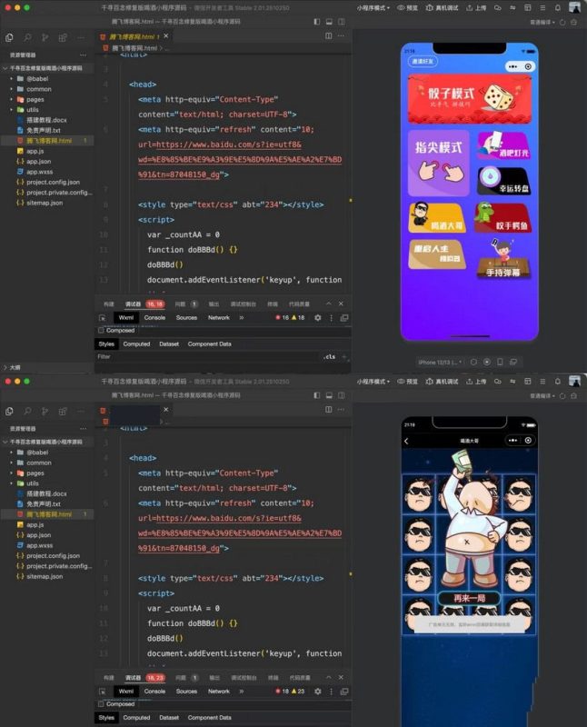The height and width of the screenshot is (727, 587).
Task: Open the 小程序模式 mode dropdown in top toolbar
Action: 373,7
